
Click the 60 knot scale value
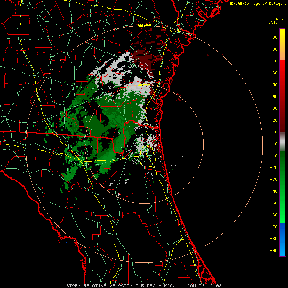point(275,73)
